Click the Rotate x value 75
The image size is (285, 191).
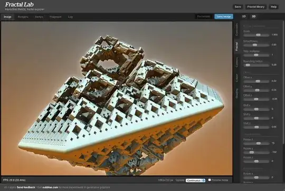point(273,143)
